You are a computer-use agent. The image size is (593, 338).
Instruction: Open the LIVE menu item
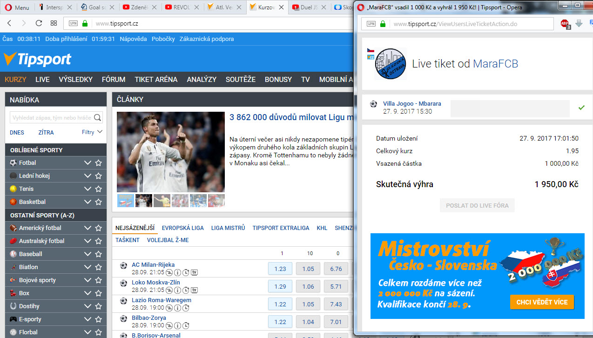42,80
